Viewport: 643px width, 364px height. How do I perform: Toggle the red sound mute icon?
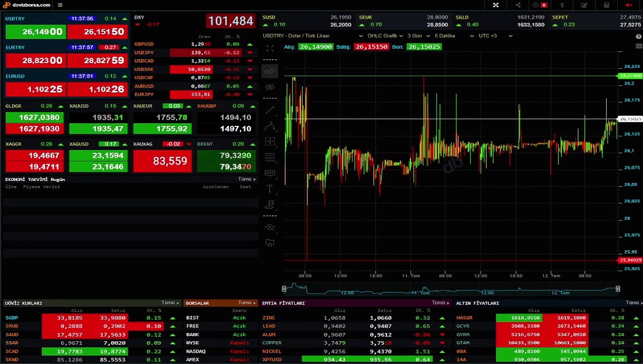[x=629, y=5]
